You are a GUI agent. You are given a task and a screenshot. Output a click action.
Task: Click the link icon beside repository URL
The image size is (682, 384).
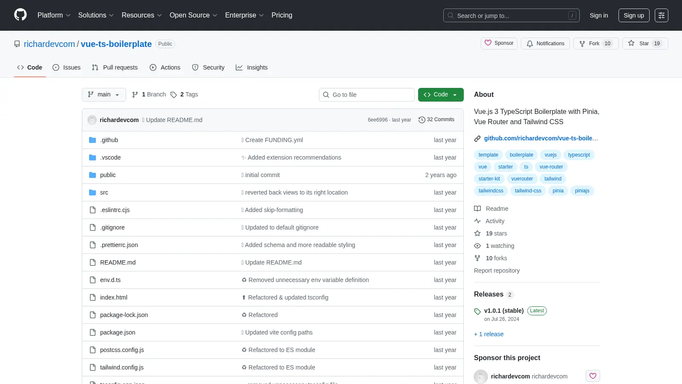point(477,138)
